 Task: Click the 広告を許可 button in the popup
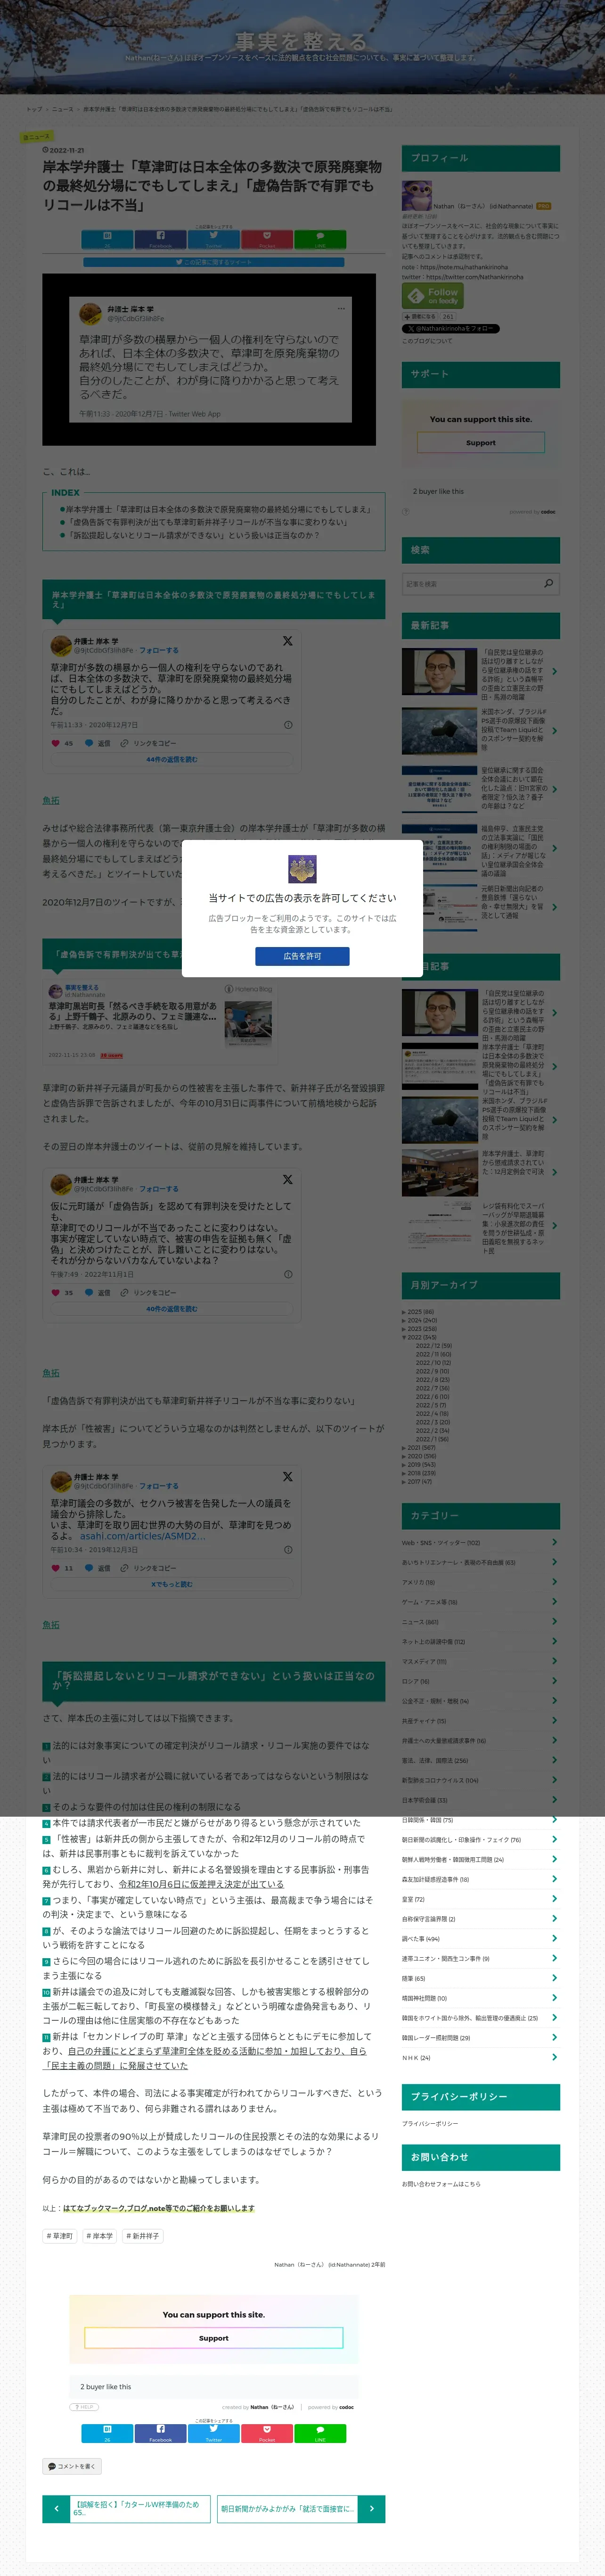[302, 956]
